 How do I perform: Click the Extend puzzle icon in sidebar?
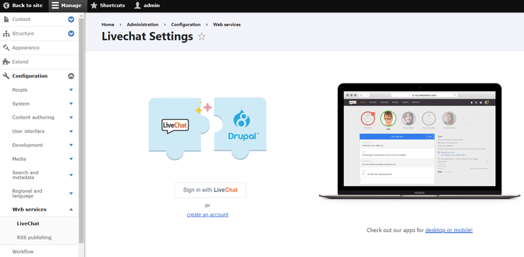(x=6, y=62)
